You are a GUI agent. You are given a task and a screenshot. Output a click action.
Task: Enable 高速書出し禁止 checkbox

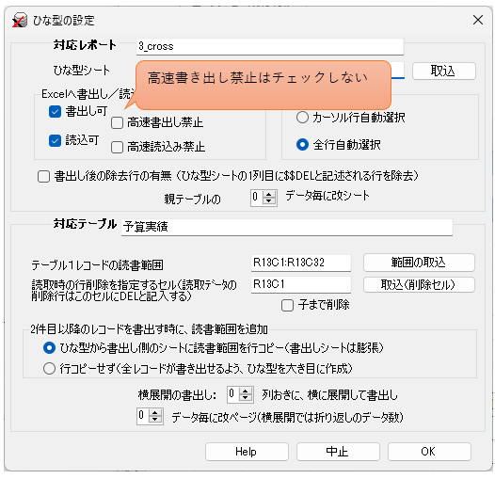click(x=117, y=122)
